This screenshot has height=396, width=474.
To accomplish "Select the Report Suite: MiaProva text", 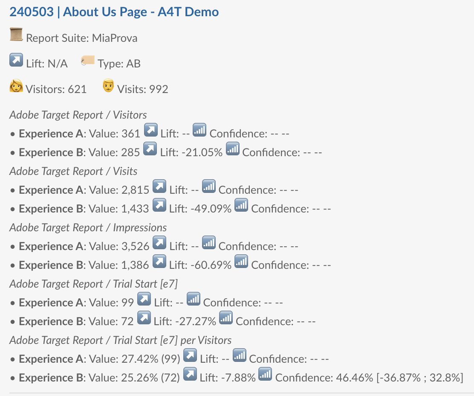I will (81, 38).
